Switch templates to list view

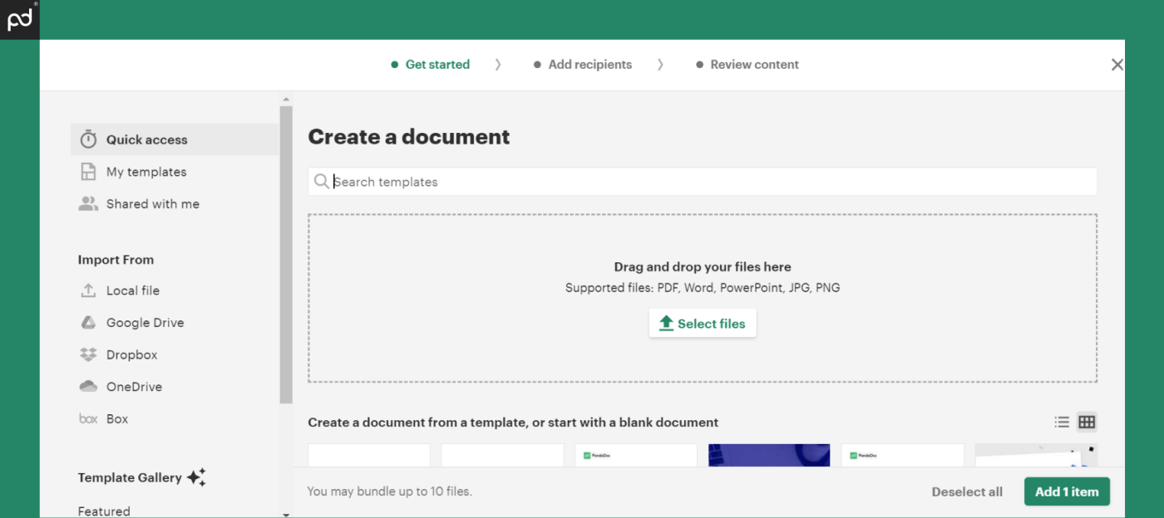[x=1062, y=422]
